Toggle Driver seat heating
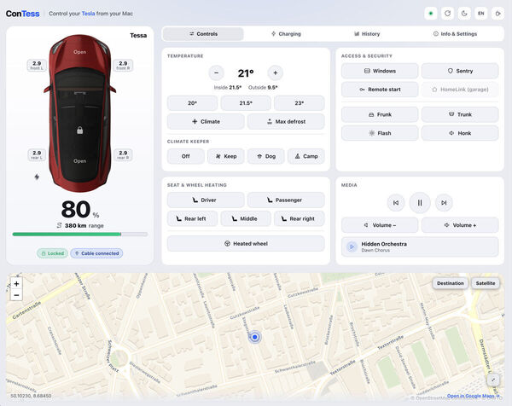Image resolution: width=512 pixels, height=406 pixels. [206, 200]
